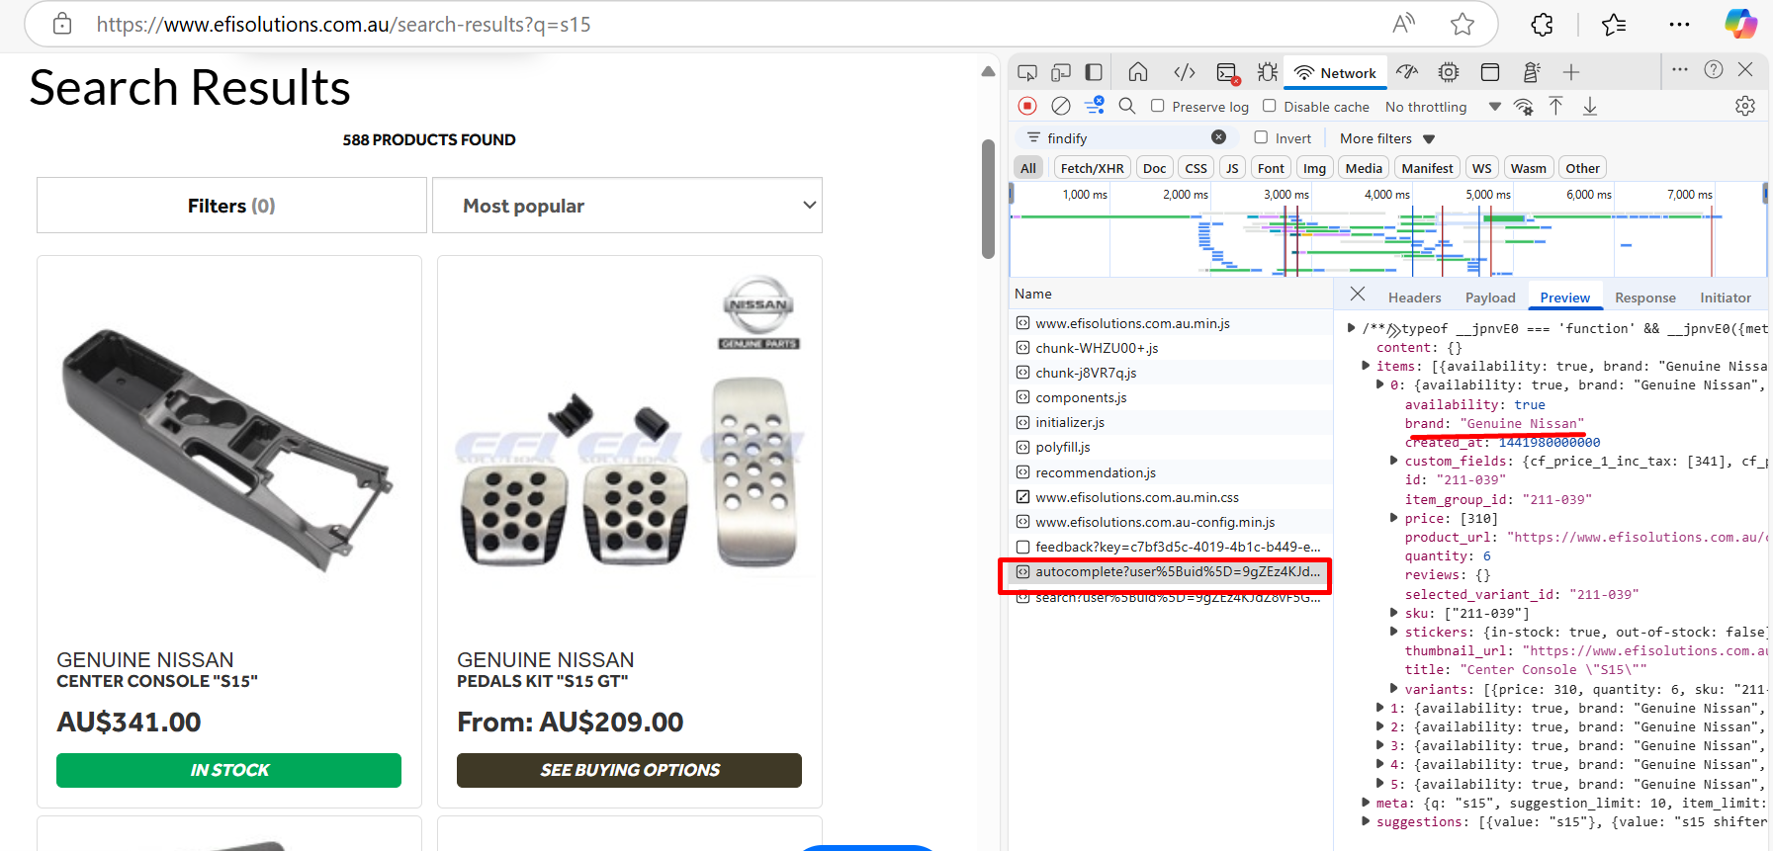Open the Copilot sidebar icon
This screenshot has width=1773, height=851.
click(1740, 24)
